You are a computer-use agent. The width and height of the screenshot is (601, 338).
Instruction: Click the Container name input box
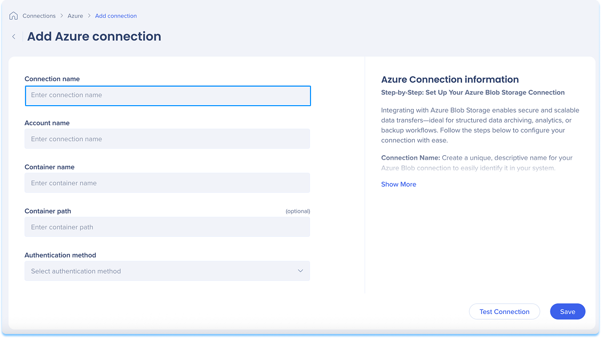tap(167, 183)
